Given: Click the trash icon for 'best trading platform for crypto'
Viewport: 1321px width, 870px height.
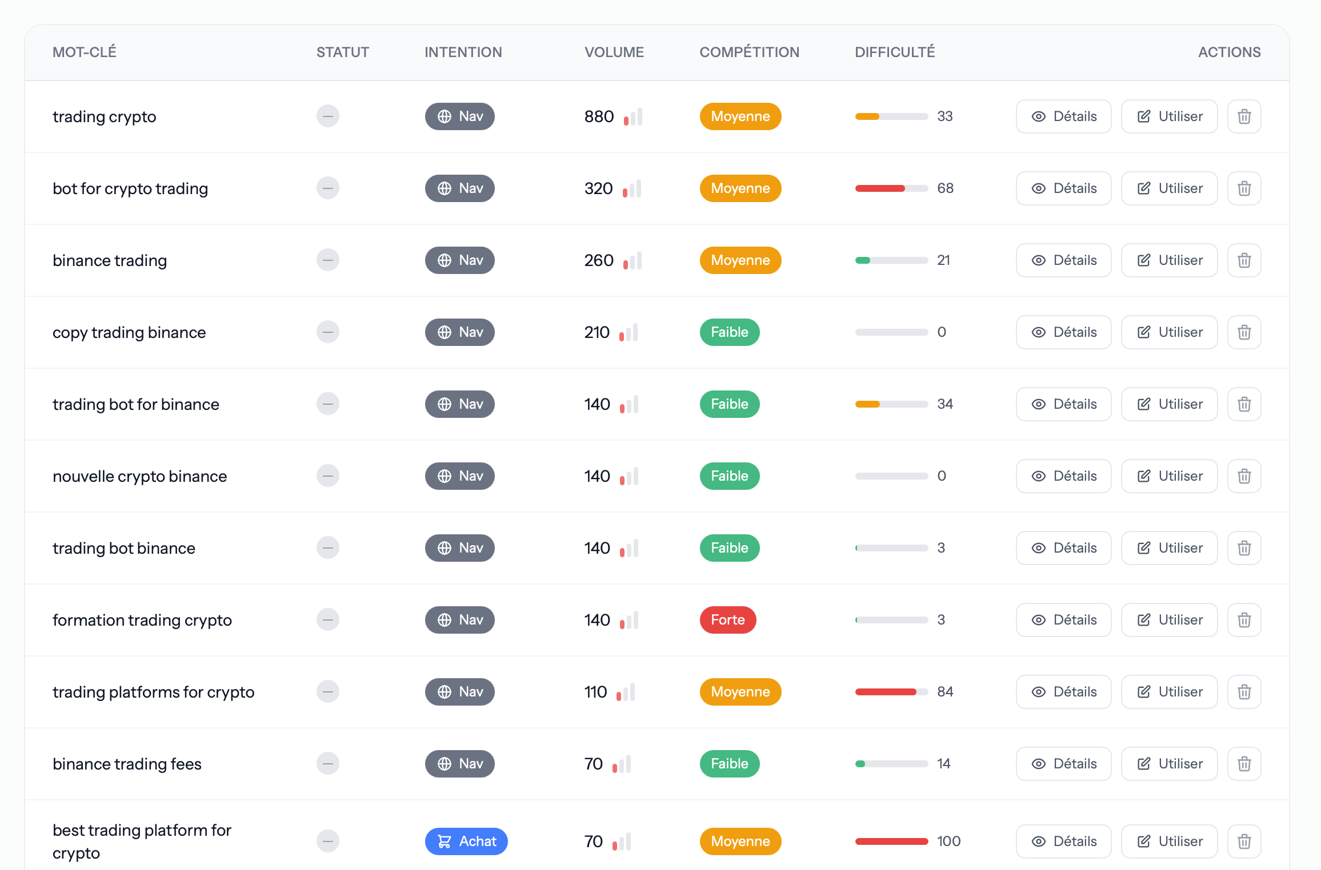Looking at the screenshot, I should coord(1244,841).
